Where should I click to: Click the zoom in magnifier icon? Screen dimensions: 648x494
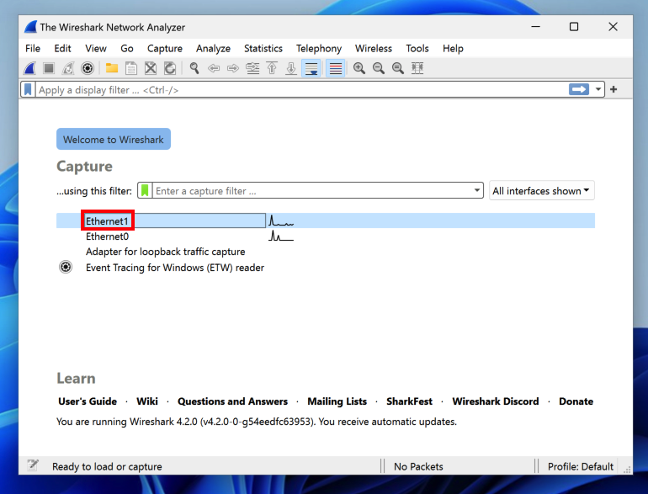click(359, 68)
